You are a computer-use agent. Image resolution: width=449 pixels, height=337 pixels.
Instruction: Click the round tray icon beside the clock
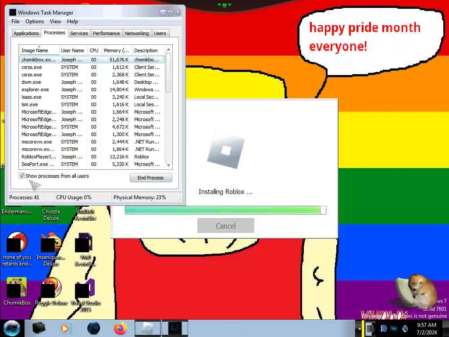click(405, 328)
